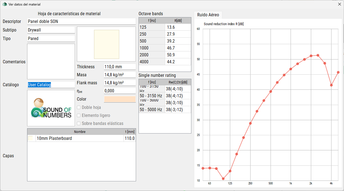The height and width of the screenshot is (191, 344).
Task: Click the chart title Sound reduction index R
Action: point(224,24)
